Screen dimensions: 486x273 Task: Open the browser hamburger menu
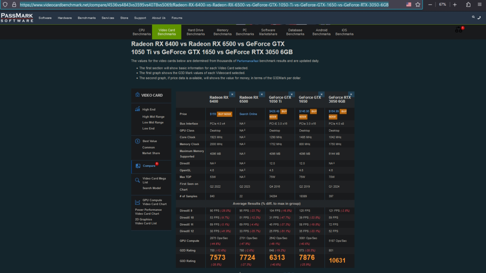pyautogui.click(x=480, y=5)
